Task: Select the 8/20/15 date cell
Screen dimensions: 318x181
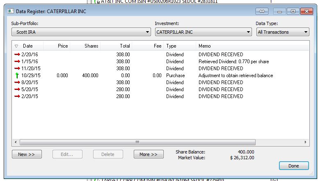Action: click(x=30, y=82)
